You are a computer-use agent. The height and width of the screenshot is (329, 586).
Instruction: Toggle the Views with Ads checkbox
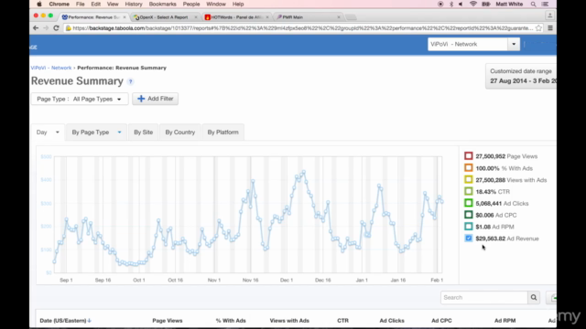(468, 179)
